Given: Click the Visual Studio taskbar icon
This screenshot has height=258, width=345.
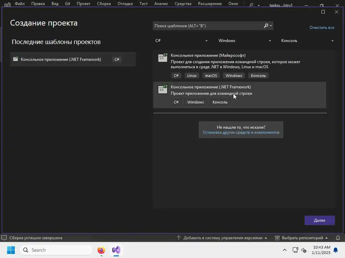Looking at the screenshot, I should pyautogui.click(x=116, y=250).
